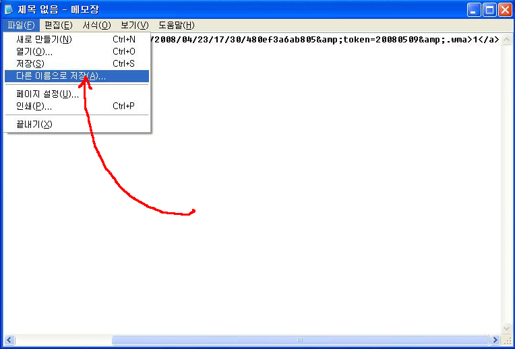Open the 서식(O) menu
Screen dimensions: 515x349
pyautogui.click(x=96, y=26)
